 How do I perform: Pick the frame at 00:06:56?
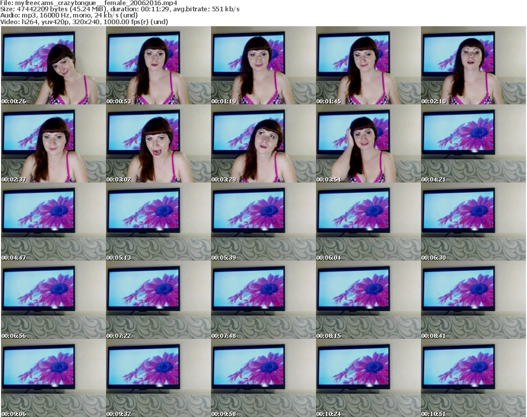click(54, 300)
